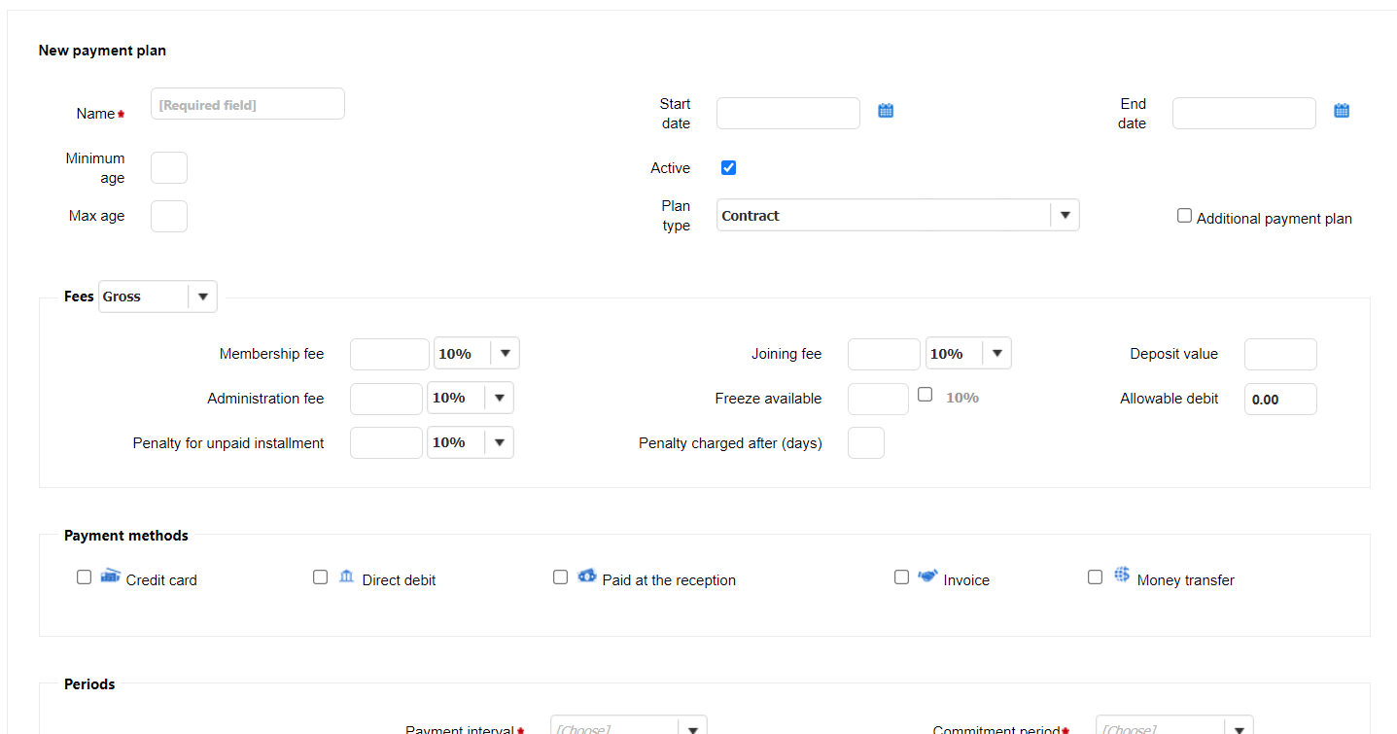
Task: Tick the Freeze available tax checkbox
Action: tap(926, 395)
